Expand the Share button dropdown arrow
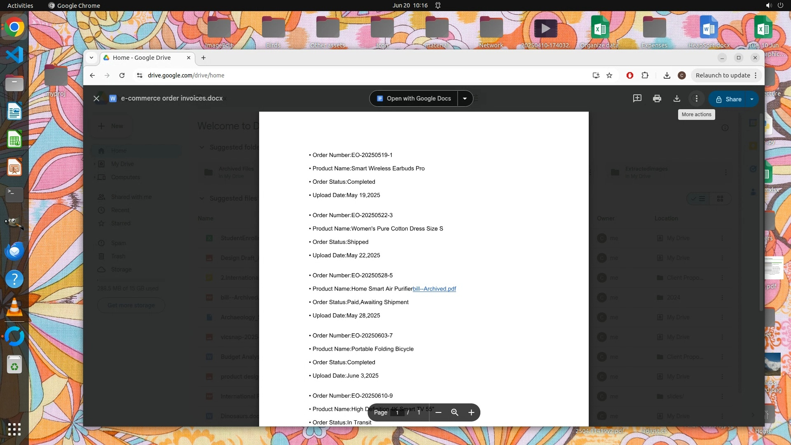 click(752, 99)
